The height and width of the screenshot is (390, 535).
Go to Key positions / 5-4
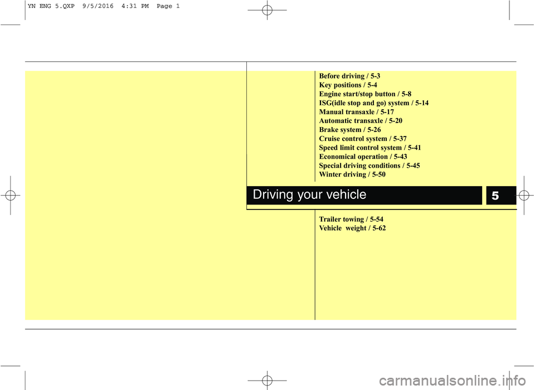click(x=348, y=85)
